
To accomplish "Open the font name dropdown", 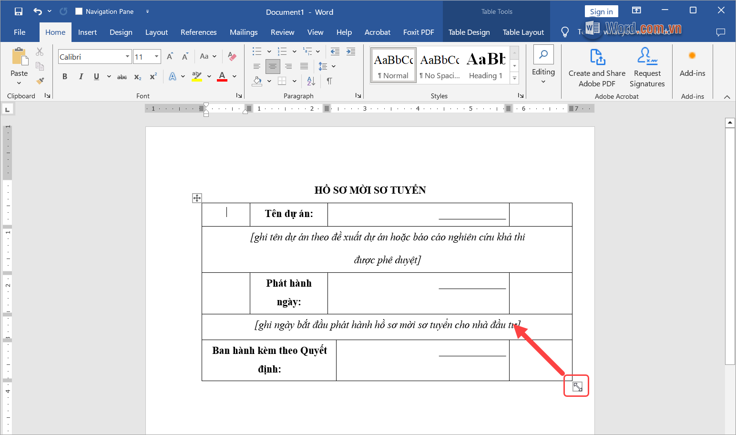I will coord(127,57).
